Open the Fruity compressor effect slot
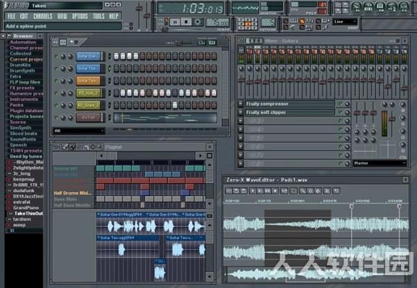The image size is (417, 288). [289, 104]
